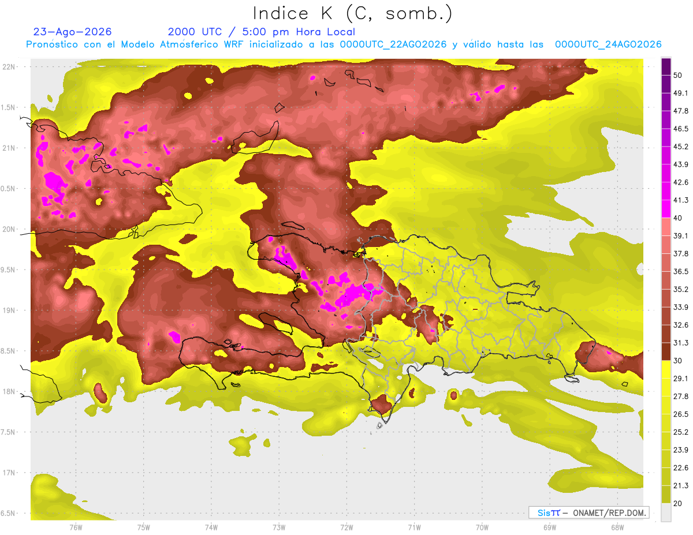The width and height of the screenshot is (693, 535).
Task: Click the colorbar label "36.5"
Action: (681, 272)
